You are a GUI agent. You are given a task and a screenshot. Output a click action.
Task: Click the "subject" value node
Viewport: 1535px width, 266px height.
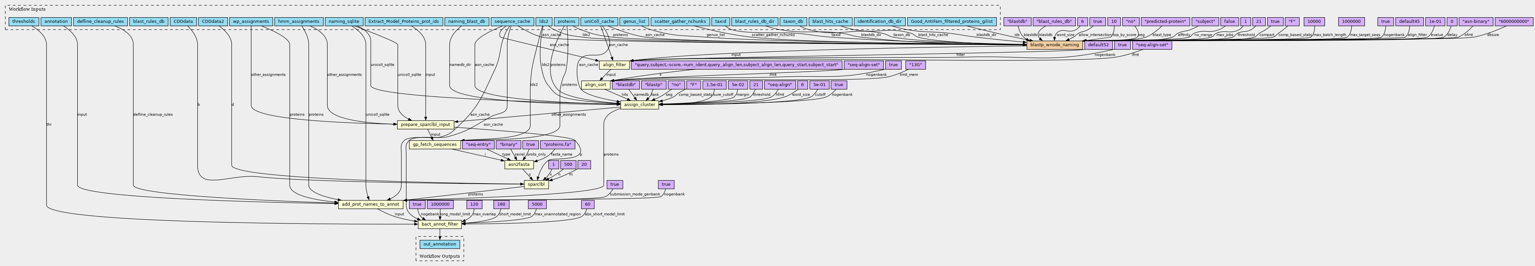click(1204, 22)
